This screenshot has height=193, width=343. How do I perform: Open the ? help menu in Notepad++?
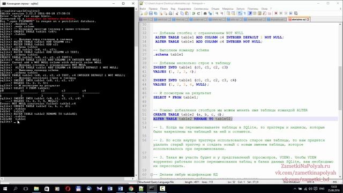pos(271,9)
